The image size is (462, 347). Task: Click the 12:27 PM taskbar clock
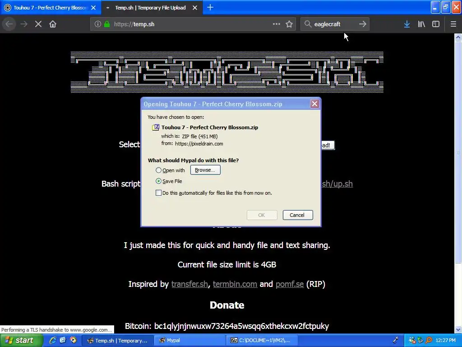(x=445, y=341)
